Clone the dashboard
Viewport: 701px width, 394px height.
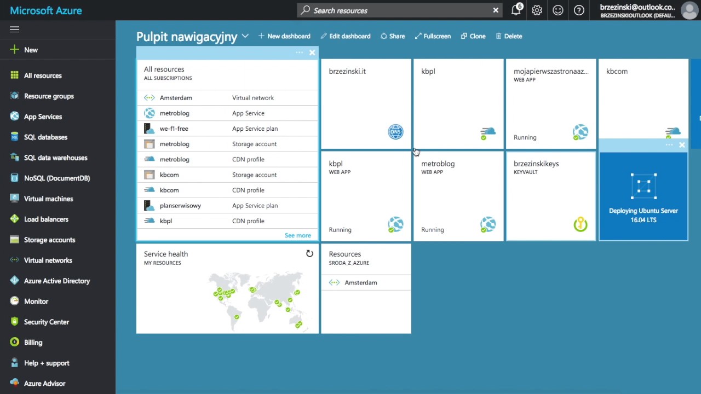473,36
